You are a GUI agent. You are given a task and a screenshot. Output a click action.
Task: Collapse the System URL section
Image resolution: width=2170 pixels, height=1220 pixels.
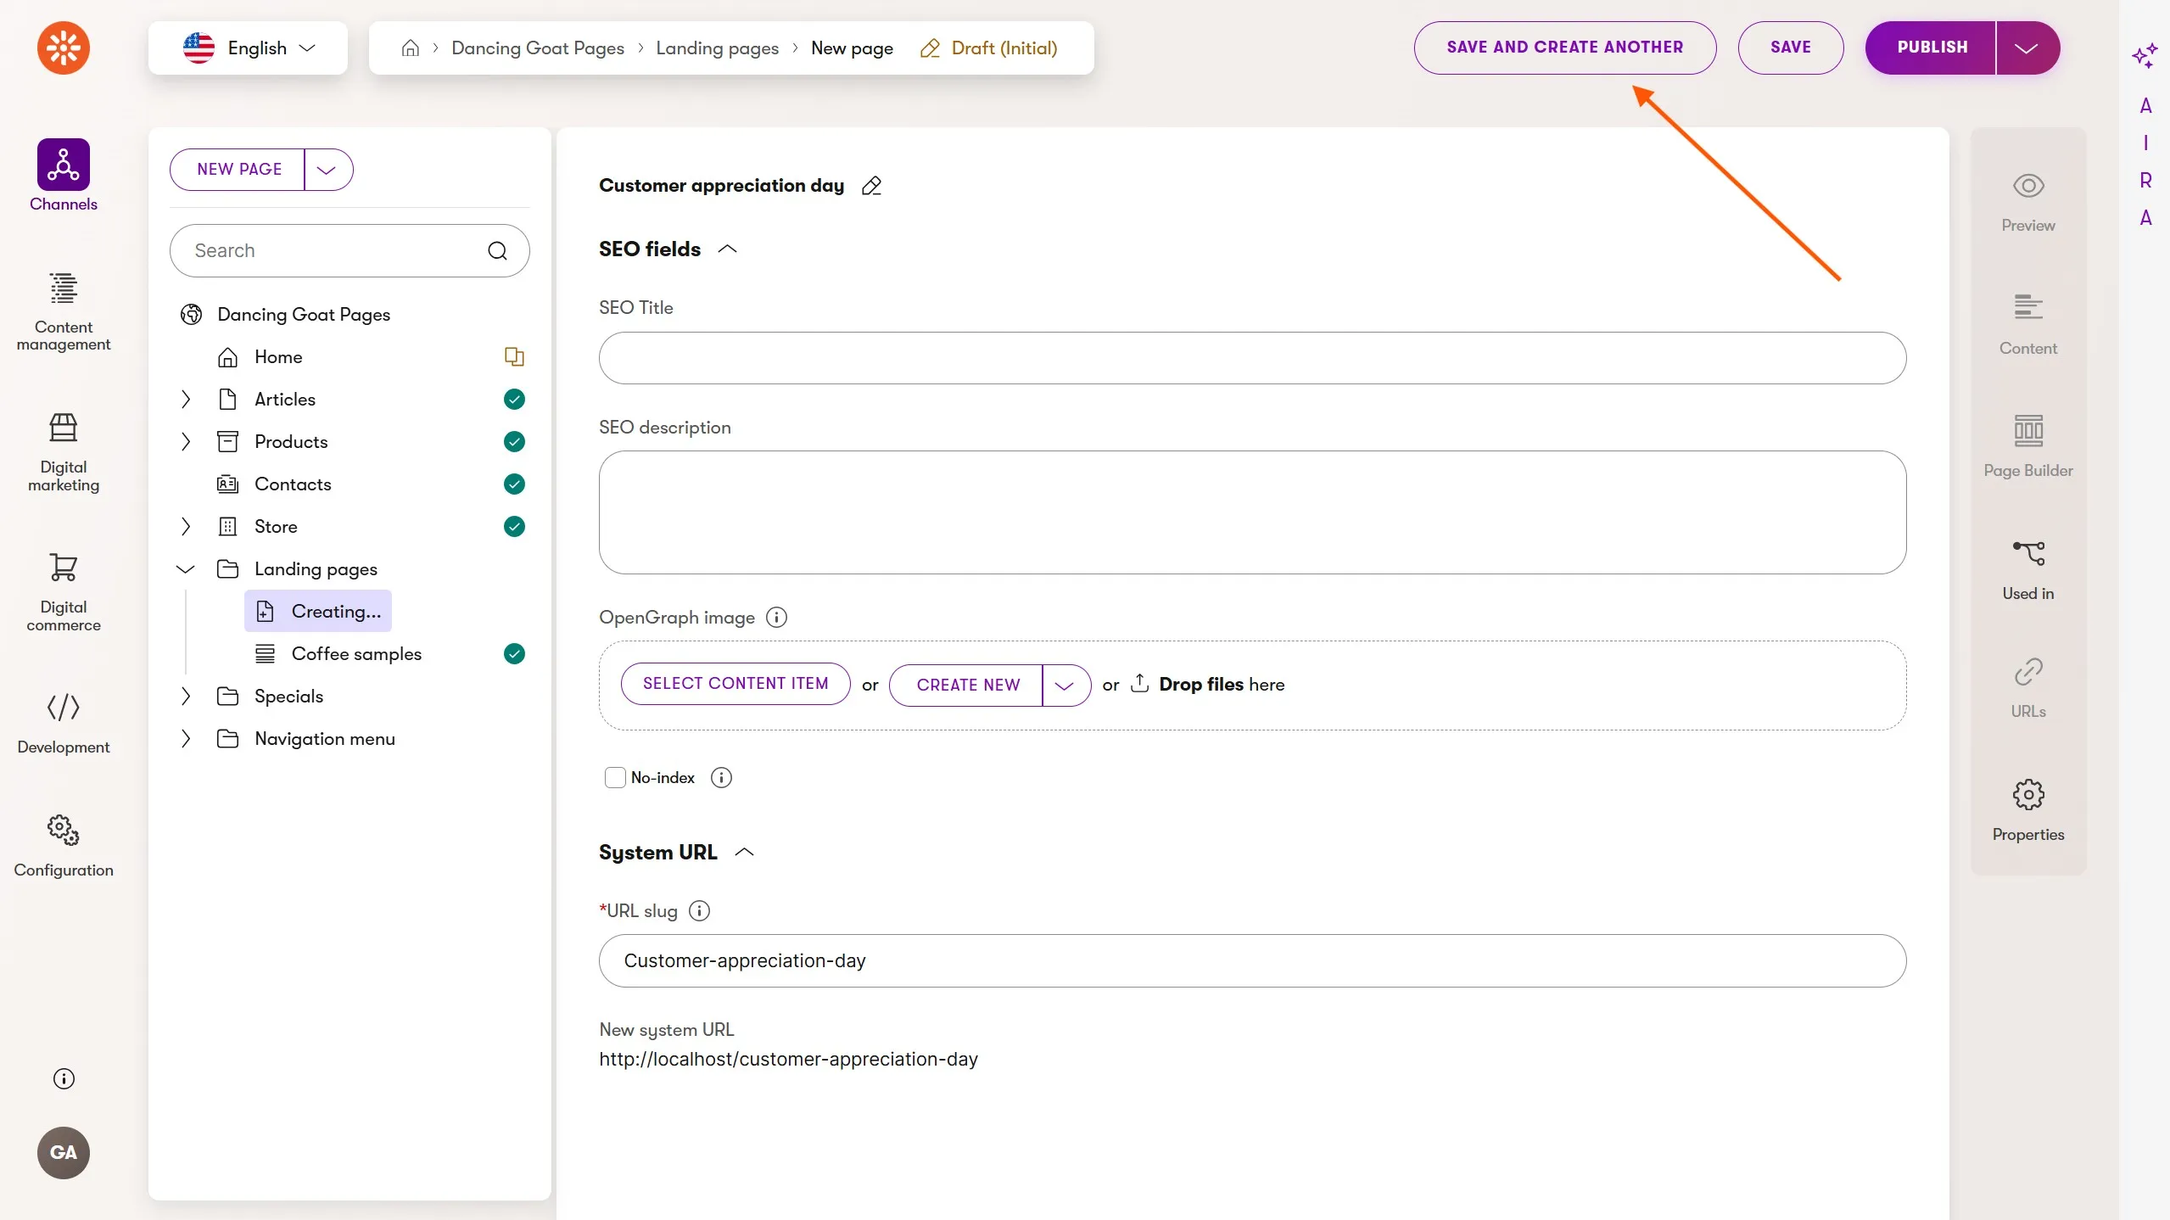tap(744, 853)
